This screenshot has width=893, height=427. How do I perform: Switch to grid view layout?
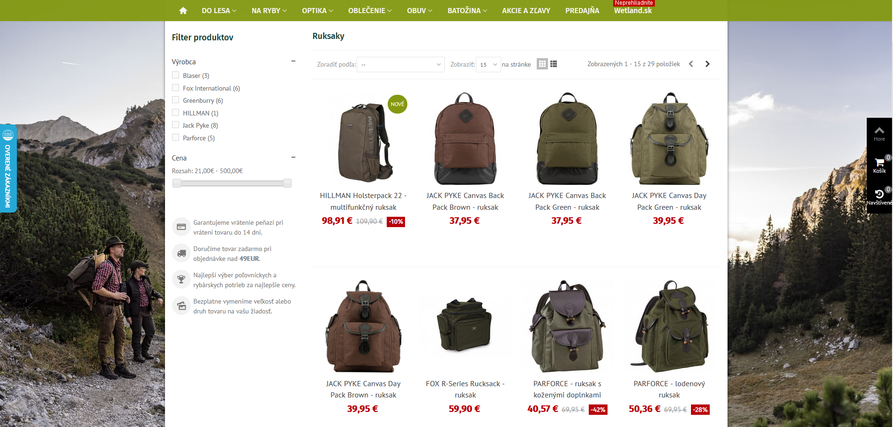pos(542,64)
